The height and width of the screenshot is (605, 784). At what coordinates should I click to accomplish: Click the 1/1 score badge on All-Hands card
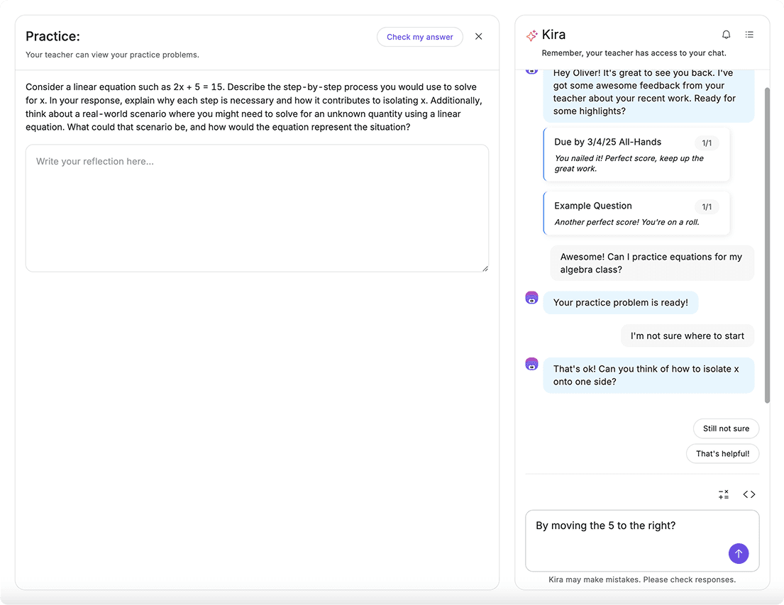click(707, 143)
